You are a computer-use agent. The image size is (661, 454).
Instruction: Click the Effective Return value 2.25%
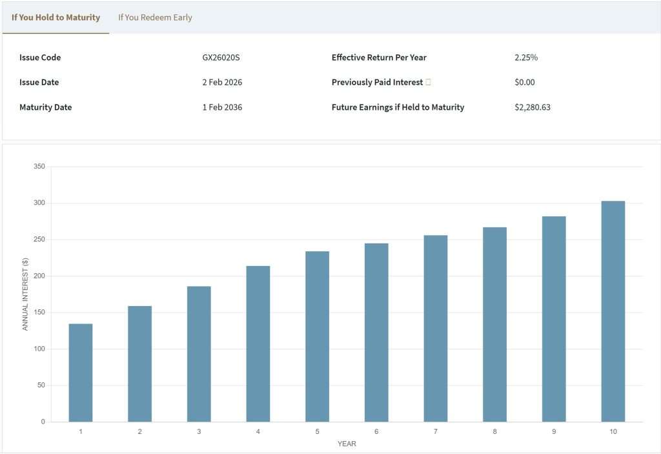point(525,57)
